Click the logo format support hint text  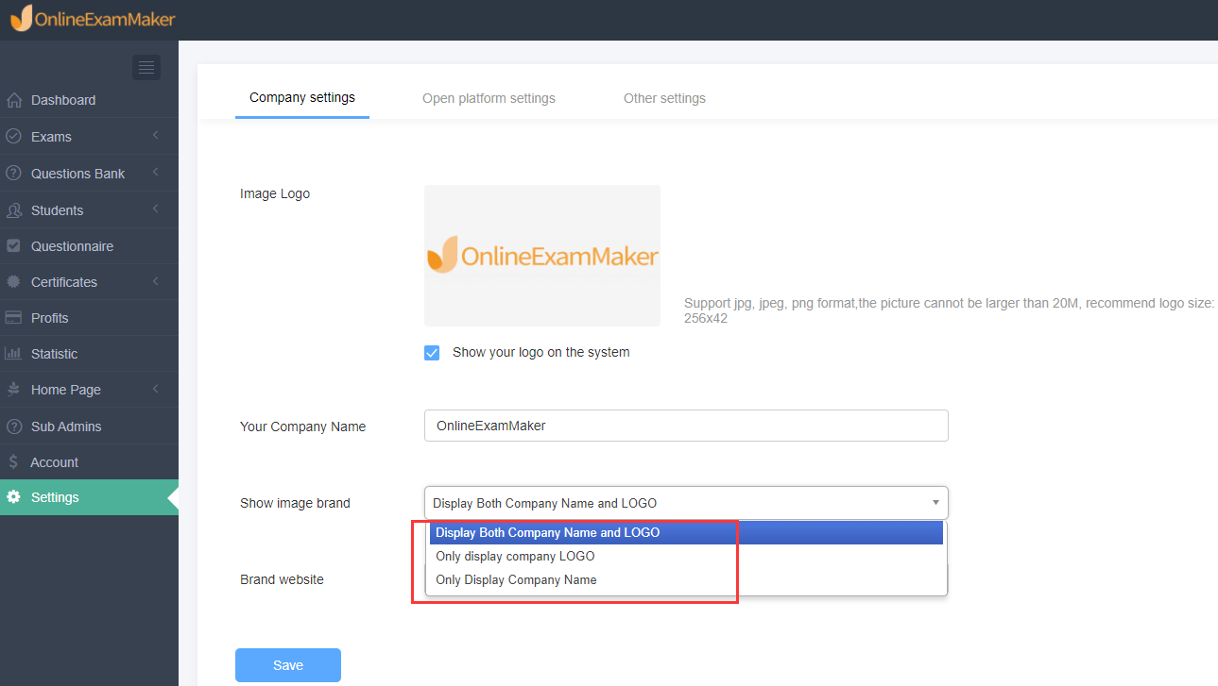coord(950,310)
